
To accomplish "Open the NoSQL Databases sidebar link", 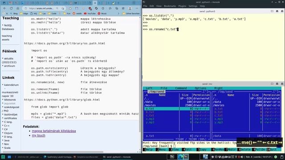I will coord(8,27).
